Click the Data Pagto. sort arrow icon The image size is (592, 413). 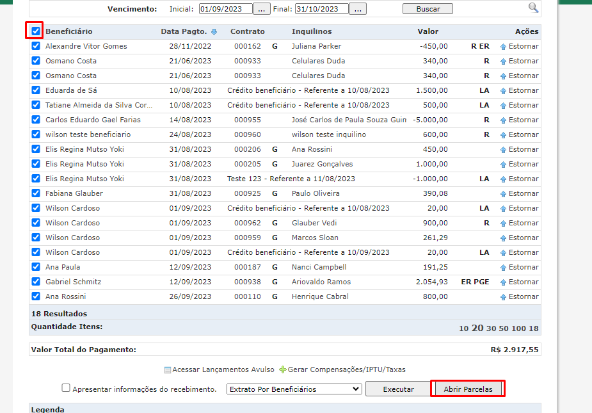(214, 32)
